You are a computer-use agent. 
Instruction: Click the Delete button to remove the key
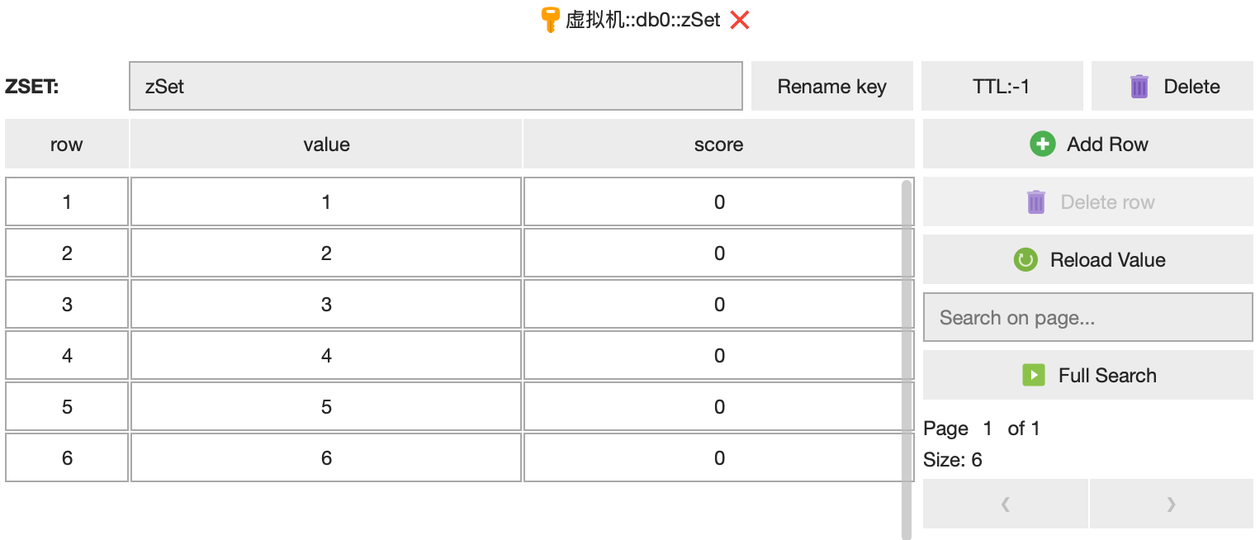1172,86
